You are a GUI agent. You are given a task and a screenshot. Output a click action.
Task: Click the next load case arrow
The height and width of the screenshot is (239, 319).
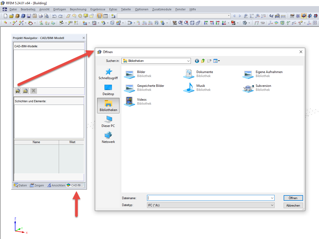(240, 16)
